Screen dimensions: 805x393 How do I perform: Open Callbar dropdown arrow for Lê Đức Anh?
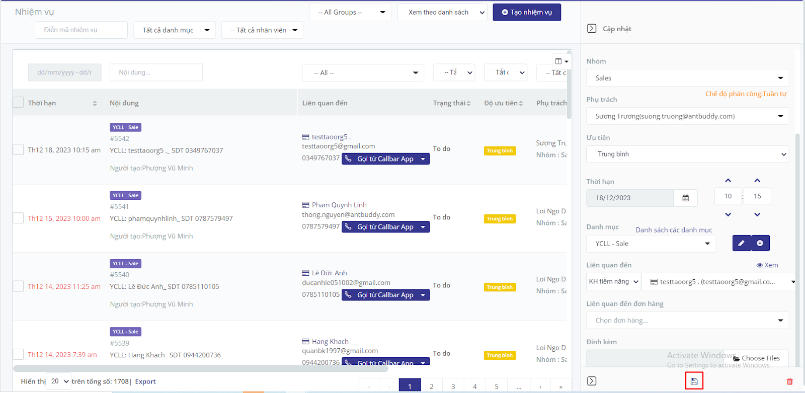click(x=423, y=295)
